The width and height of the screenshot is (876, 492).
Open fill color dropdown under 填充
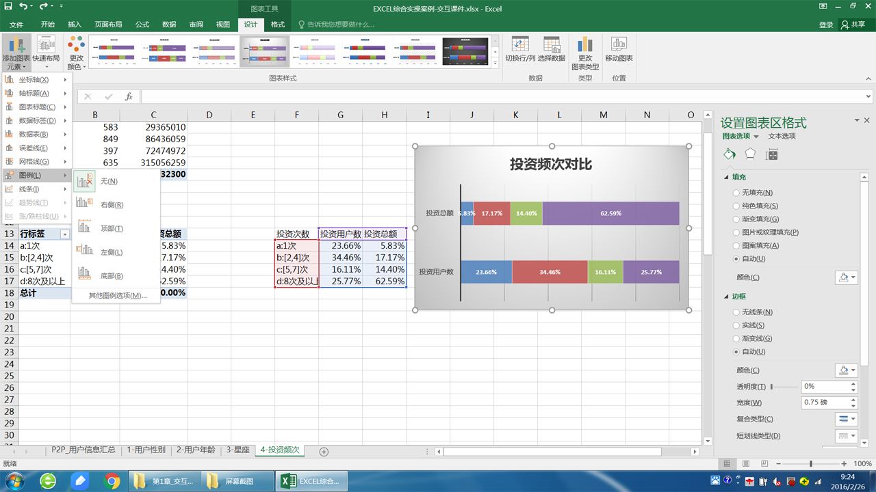[847, 277]
